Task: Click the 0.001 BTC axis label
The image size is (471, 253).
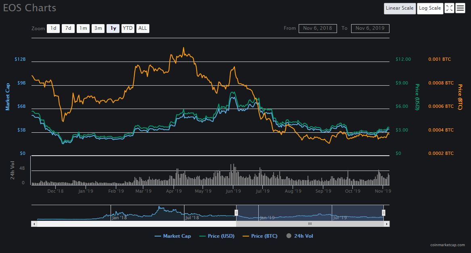Action: (440, 59)
